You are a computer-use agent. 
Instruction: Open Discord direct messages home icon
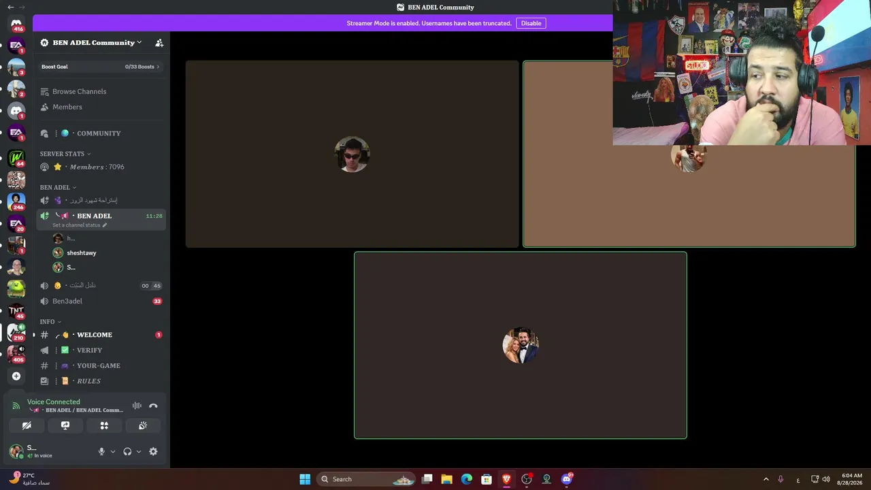(x=16, y=24)
